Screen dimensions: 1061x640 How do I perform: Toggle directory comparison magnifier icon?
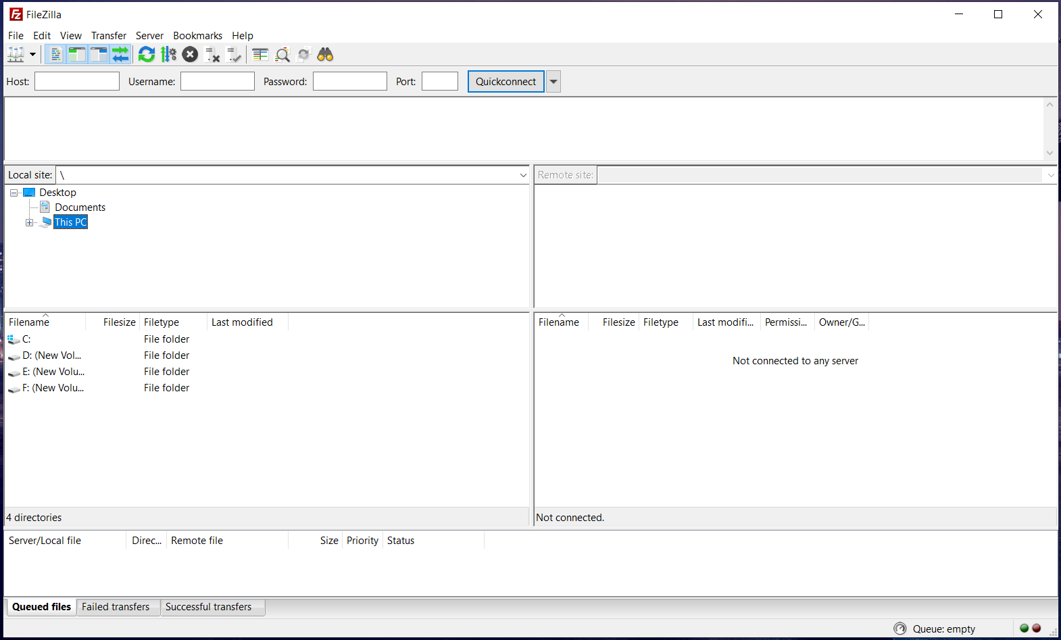(x=282, y=55)
